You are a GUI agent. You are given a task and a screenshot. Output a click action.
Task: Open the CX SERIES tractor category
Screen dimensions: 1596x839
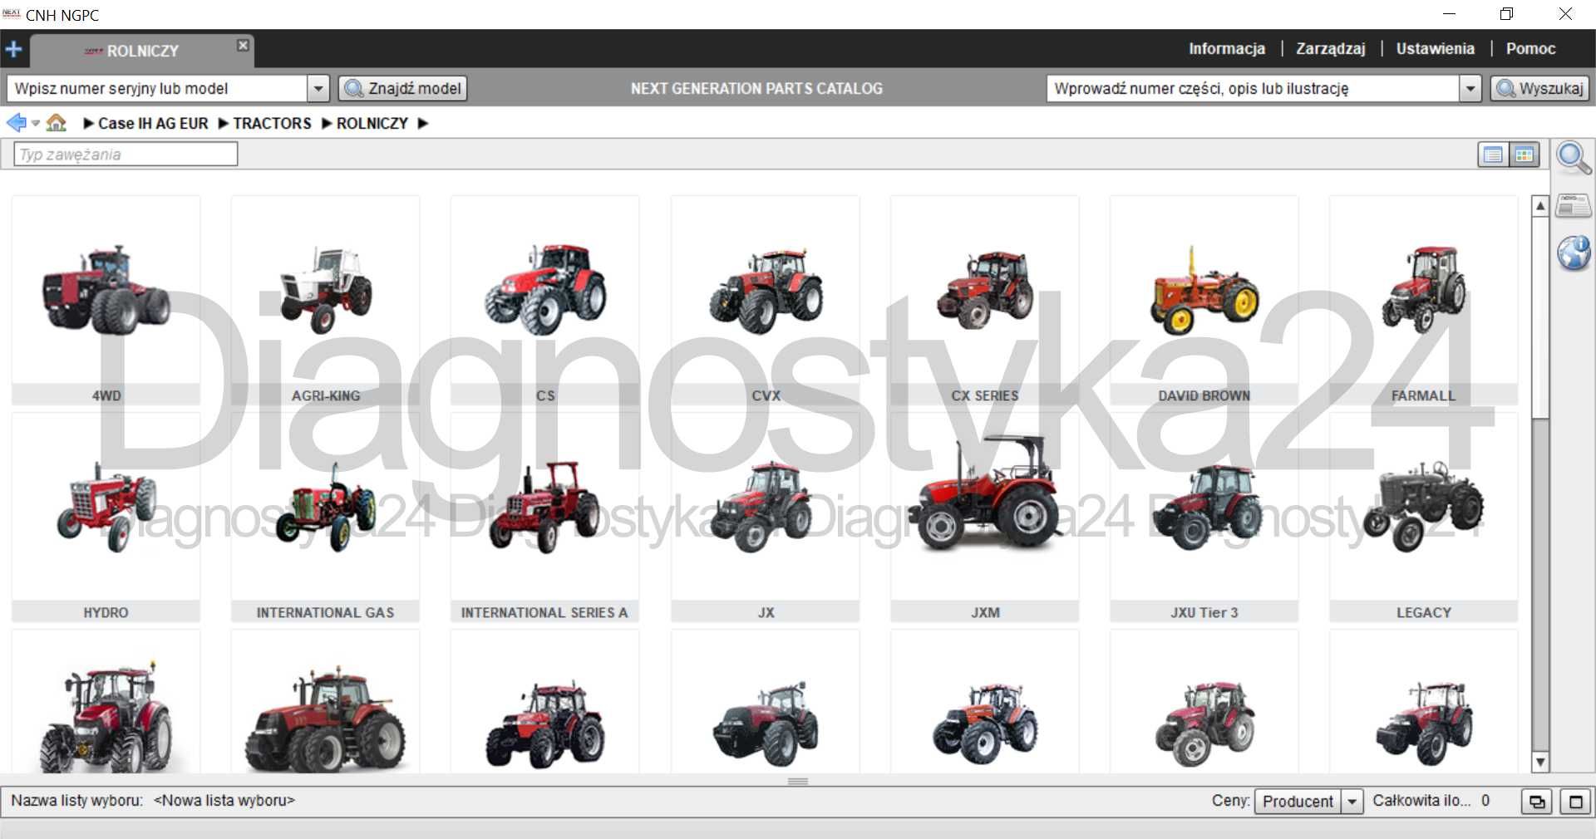coord(985,301)
